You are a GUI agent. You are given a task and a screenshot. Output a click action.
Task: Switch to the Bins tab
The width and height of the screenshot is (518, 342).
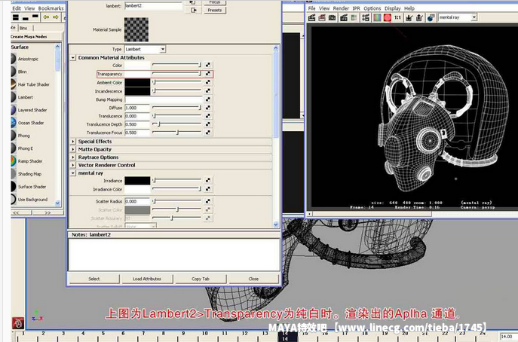(x=23, y=28)
